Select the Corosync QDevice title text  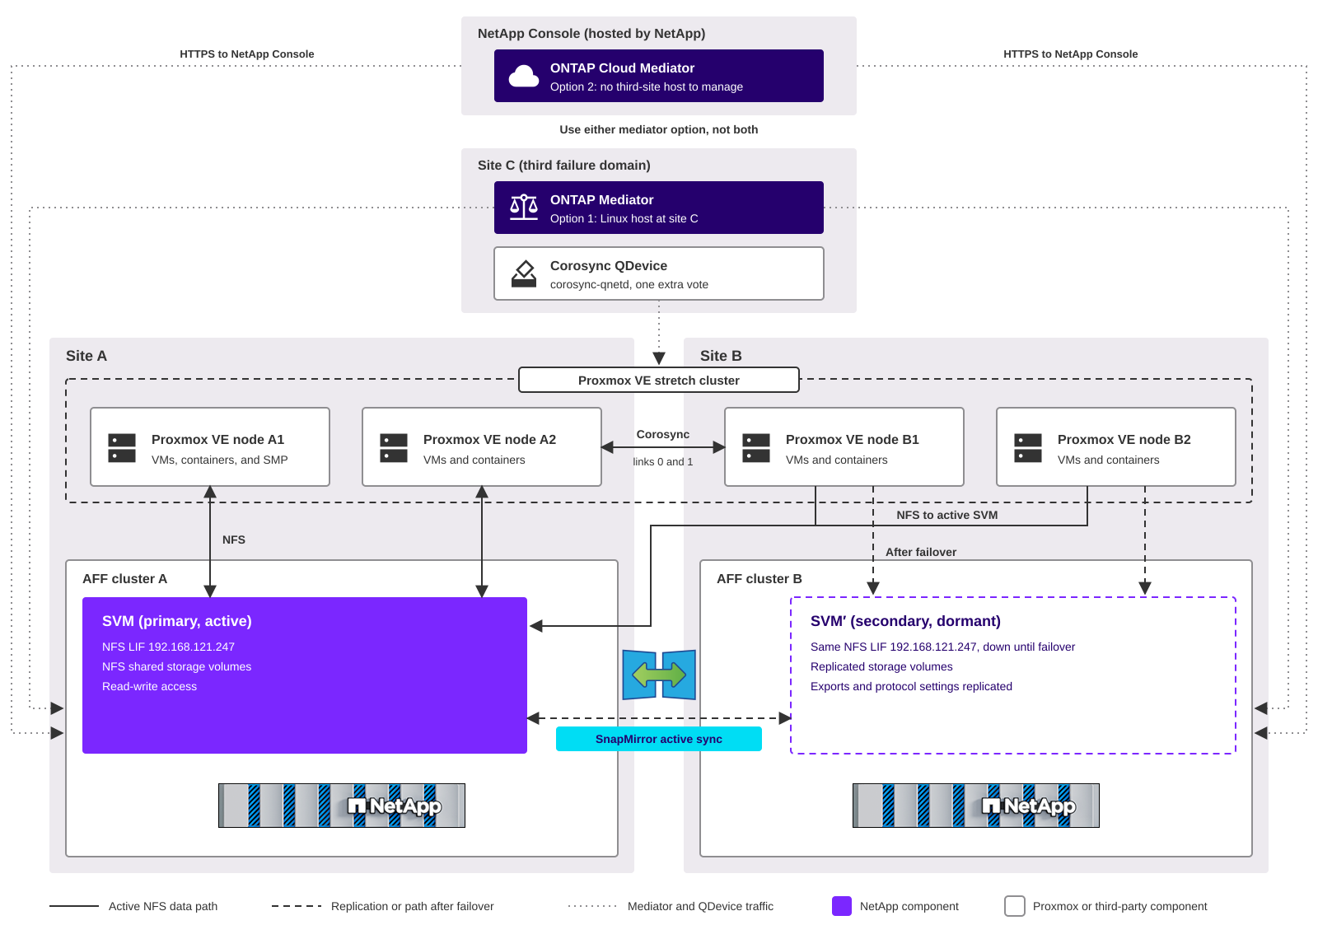pos(609,266)
